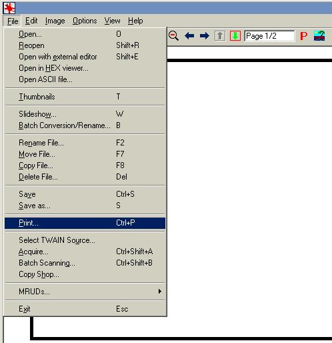This screenshot has width=332, height=343.
Task: Open the Image menu
Action: (55, 21)
